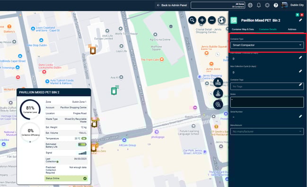The image size is (307, 187).
Task: Click the map search magnifier button
Action: point(192,20)
